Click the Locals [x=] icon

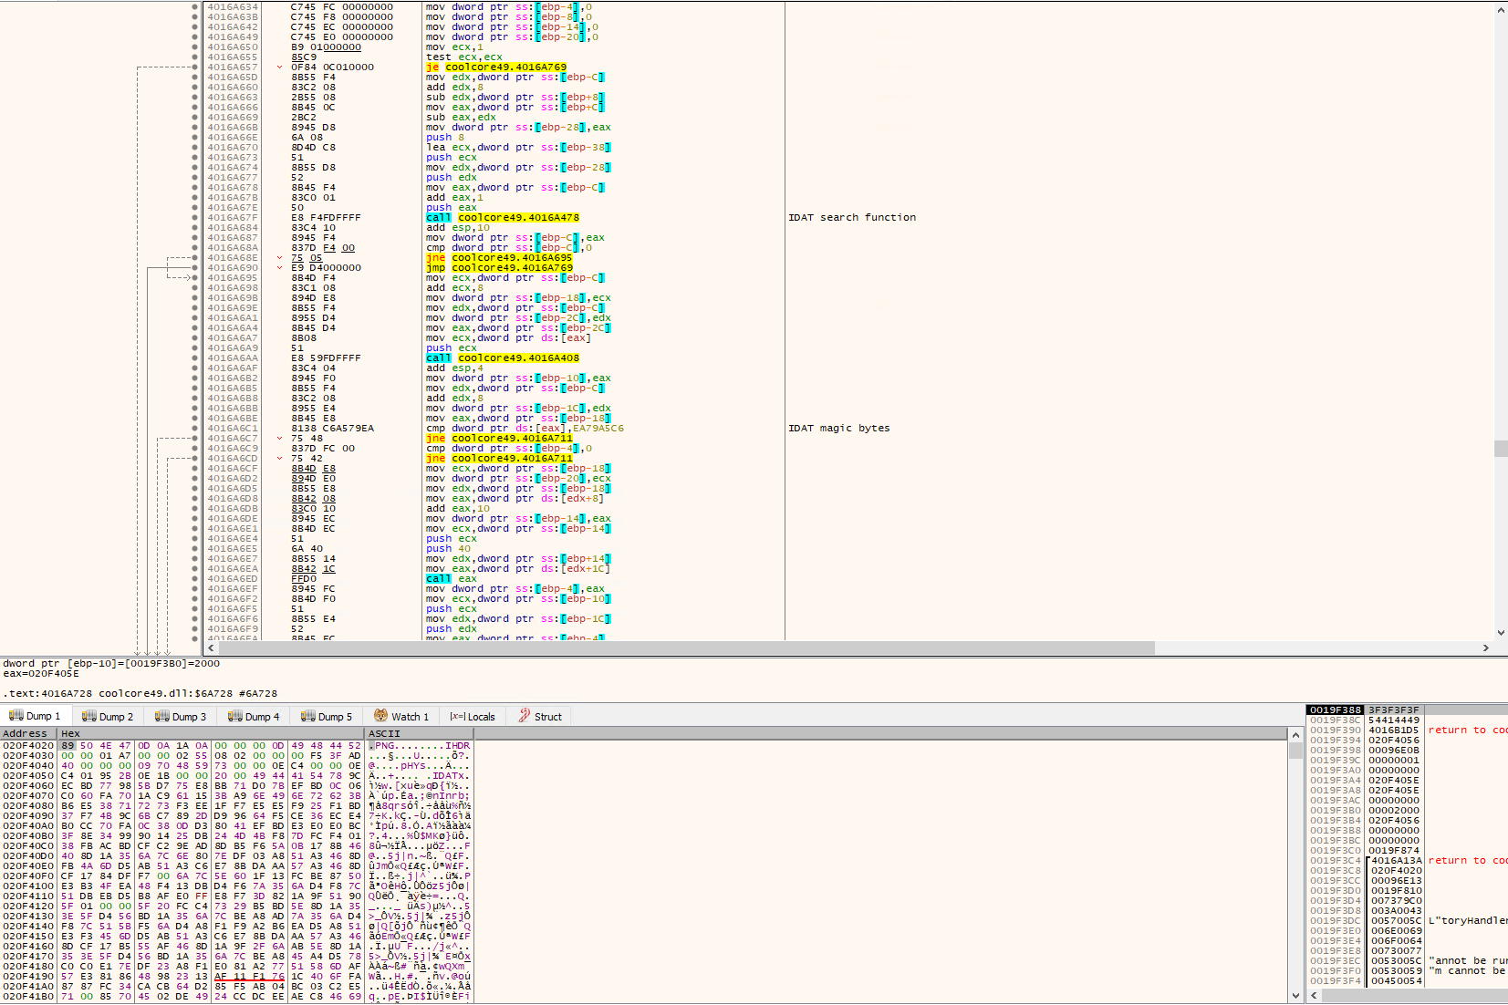point(457,717)
